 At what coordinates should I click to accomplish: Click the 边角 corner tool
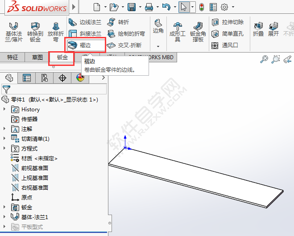(158, 26)
